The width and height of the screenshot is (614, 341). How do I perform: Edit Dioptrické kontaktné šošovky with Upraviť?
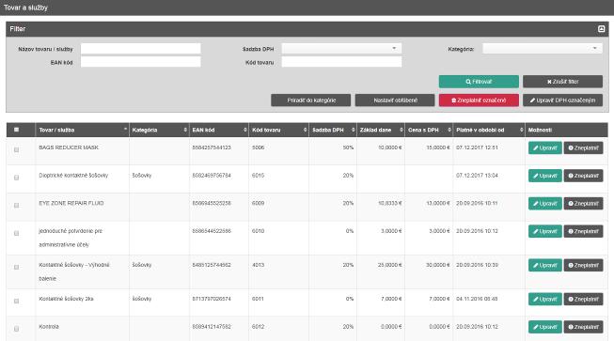[x=545, y=176]
